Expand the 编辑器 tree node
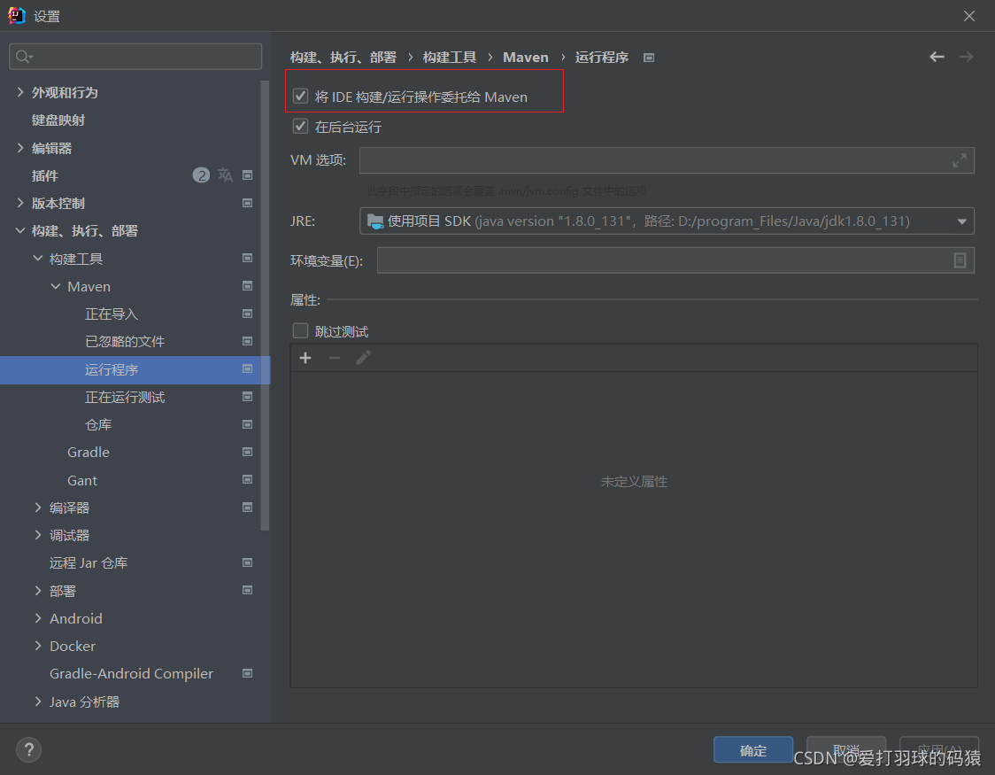This screenshot has width=995, height=775. [20, 148]
